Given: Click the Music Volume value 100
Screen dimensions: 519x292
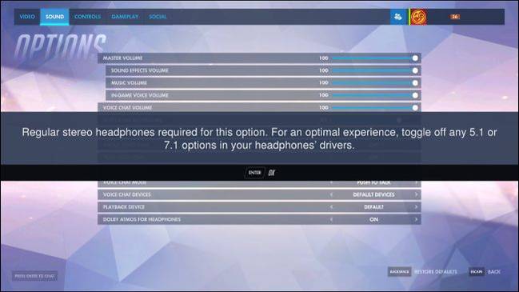Looking at the screenshot, I should 324,82.
